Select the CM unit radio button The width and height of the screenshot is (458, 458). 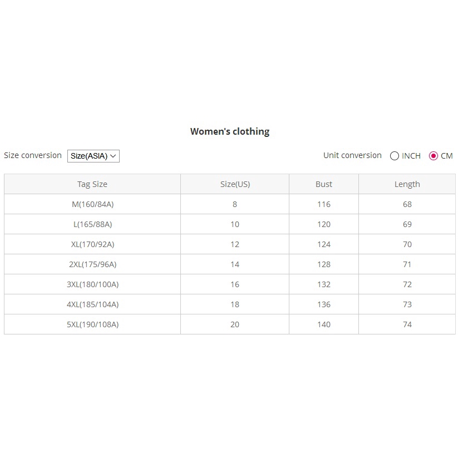(434, 156)
